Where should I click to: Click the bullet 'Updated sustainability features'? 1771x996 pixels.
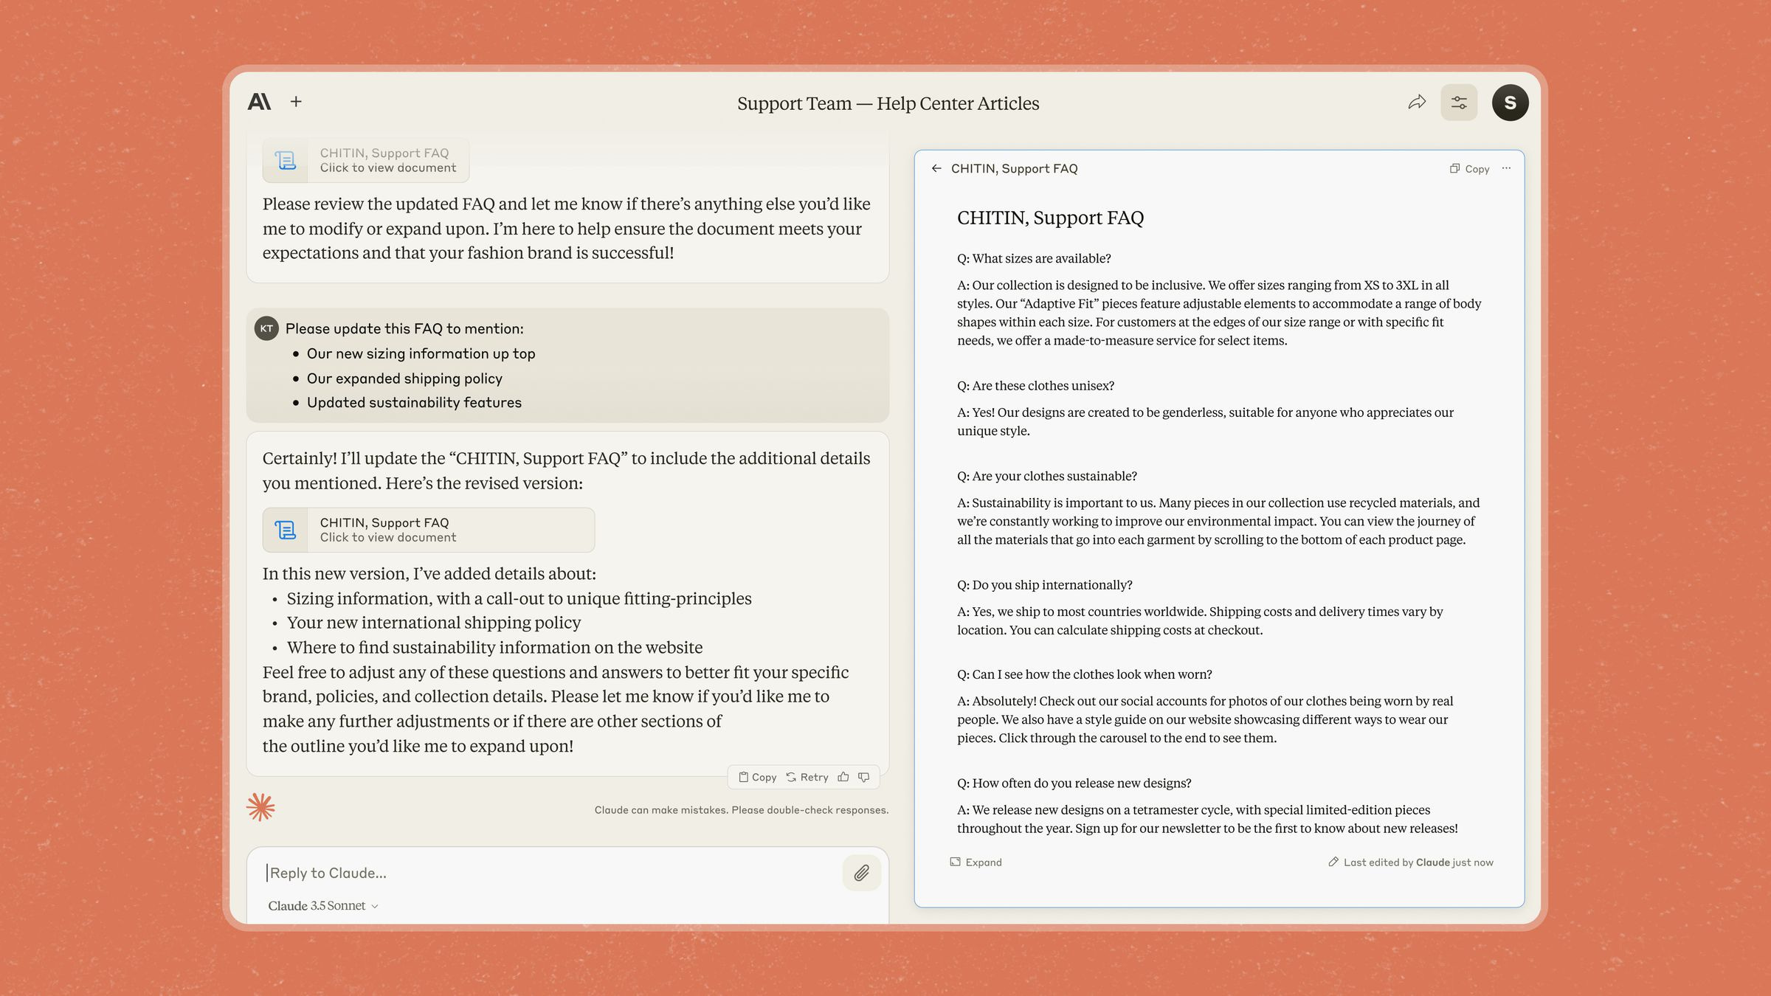414,402
